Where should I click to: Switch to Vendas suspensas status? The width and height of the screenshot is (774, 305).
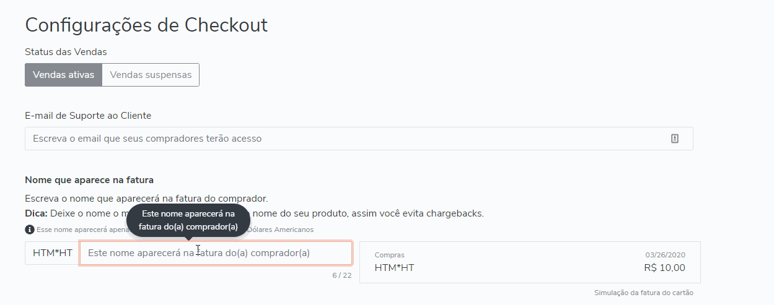click(151, 75)
